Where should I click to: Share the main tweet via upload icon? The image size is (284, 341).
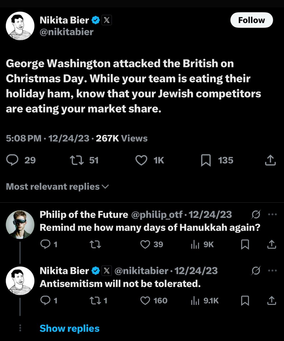point(270,160)
